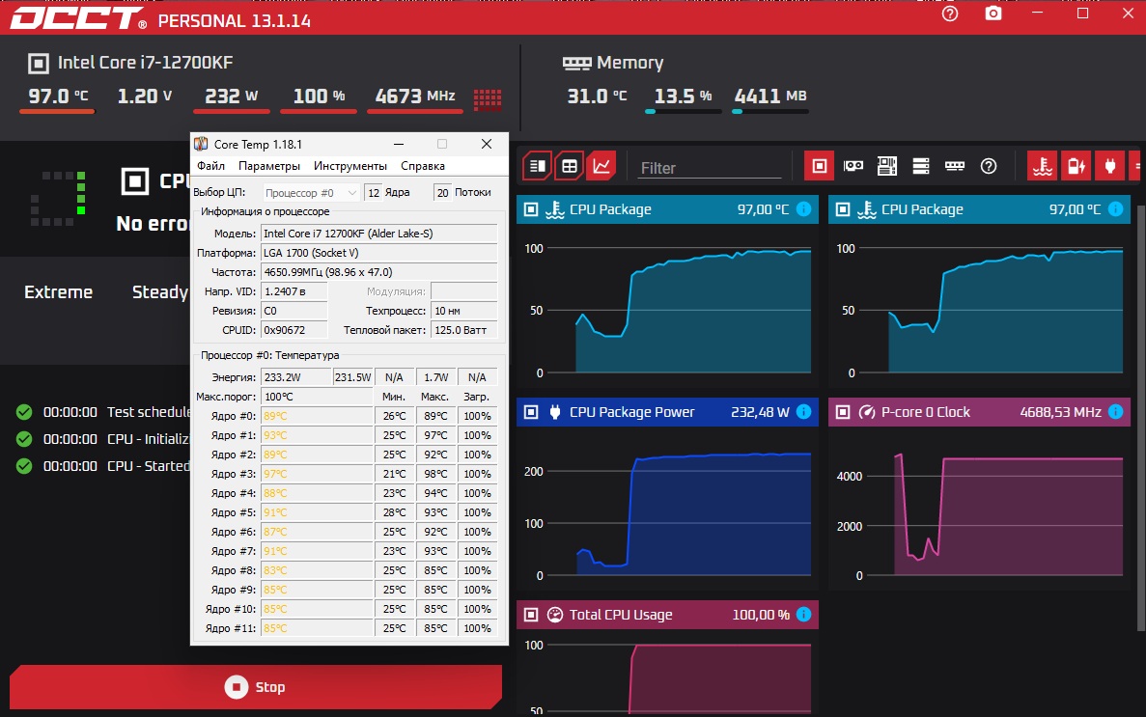Image resolution: width=1146 pixels, height=717 pixels.
Task: Click the Модель field in Core Temp
Action: [378, 234]
